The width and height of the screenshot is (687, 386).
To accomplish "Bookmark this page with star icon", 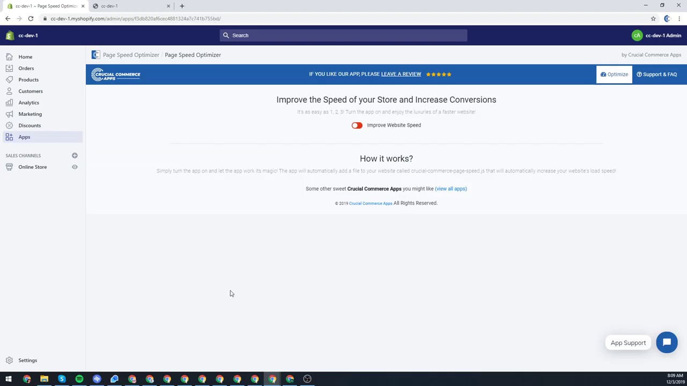I will coord(653,19).
